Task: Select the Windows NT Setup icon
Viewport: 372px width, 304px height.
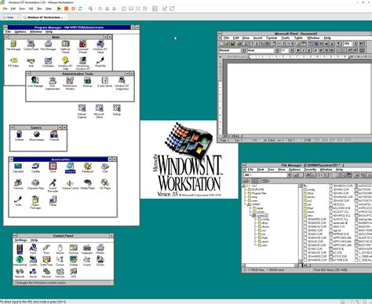Action: coord(100,46)
